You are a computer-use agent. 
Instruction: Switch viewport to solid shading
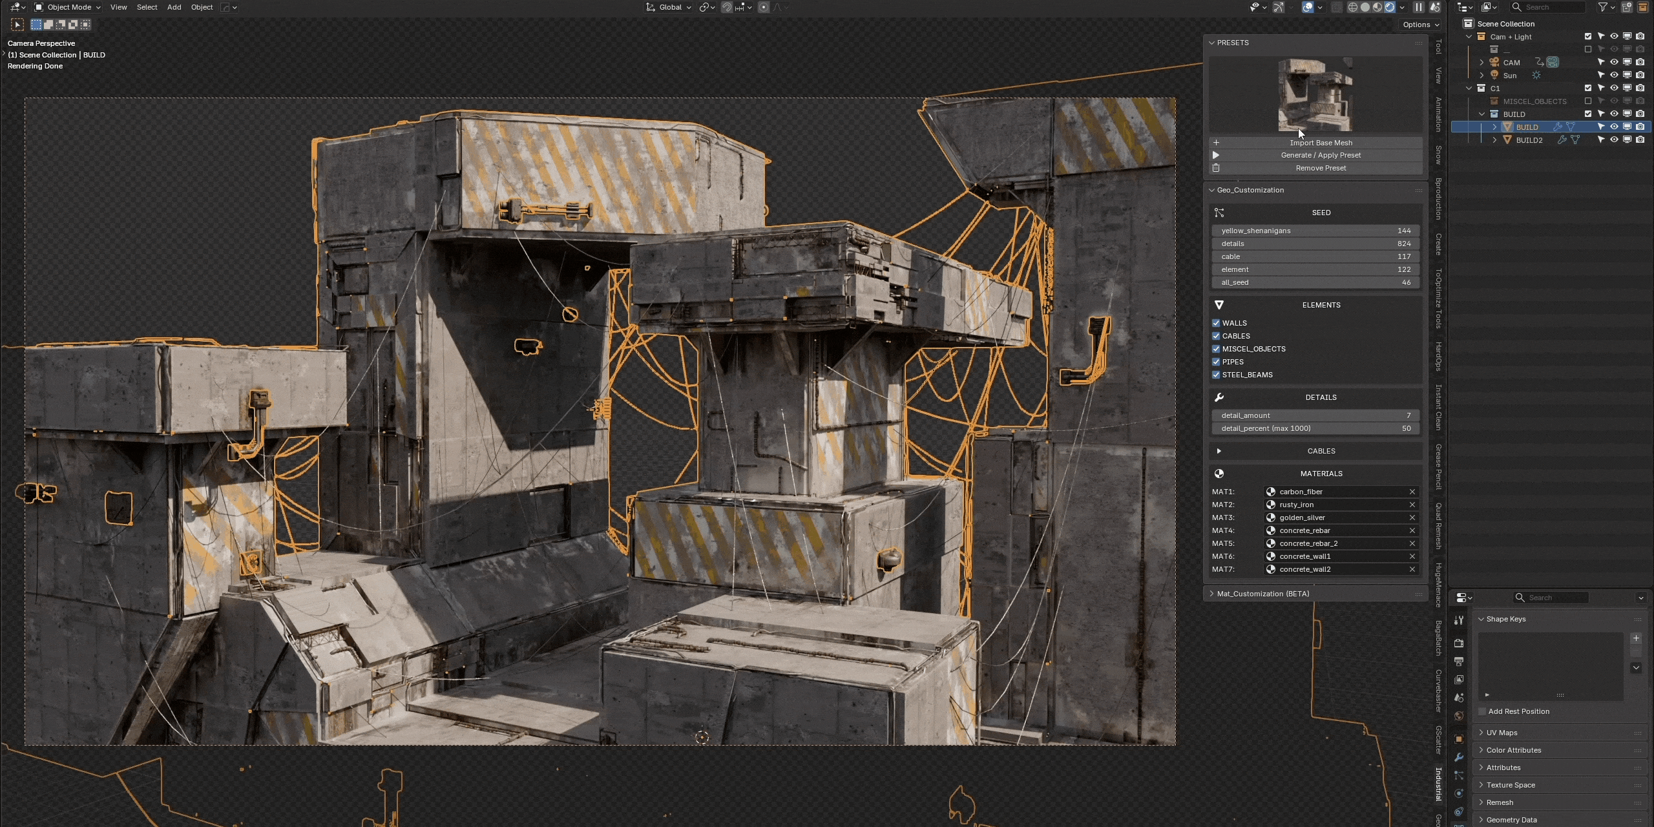(1365, 7)
